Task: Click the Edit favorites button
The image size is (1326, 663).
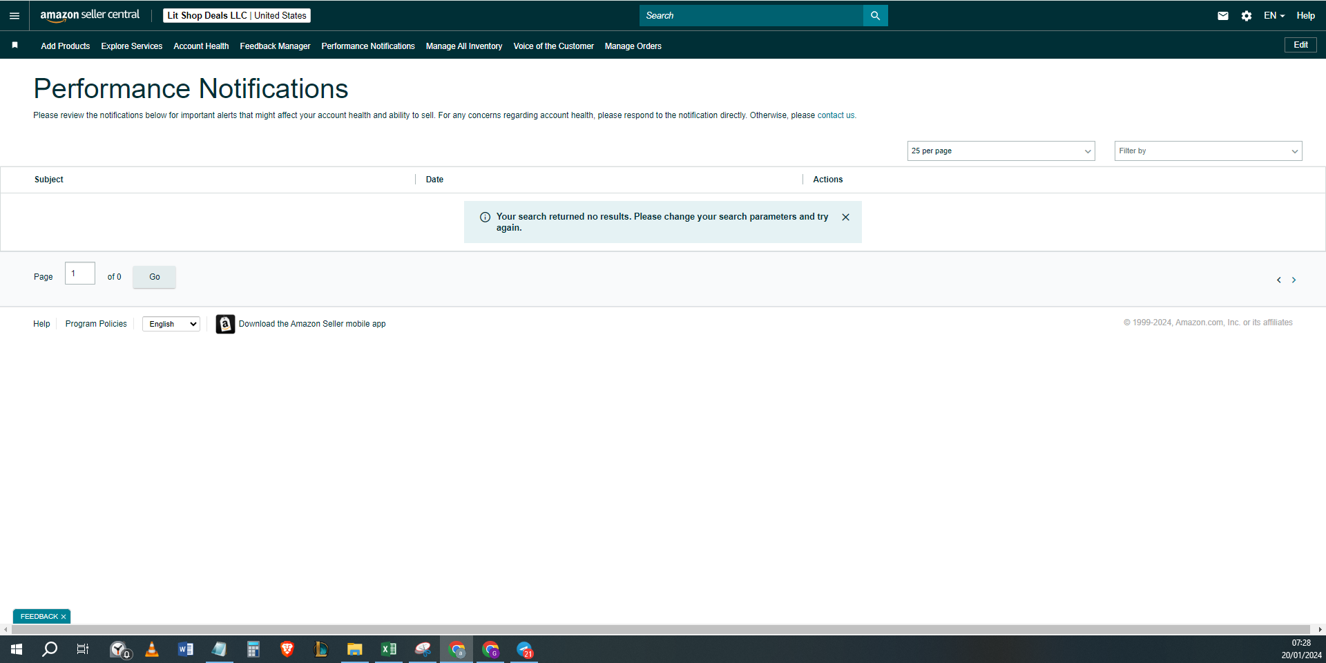Action: point(1300,45)
